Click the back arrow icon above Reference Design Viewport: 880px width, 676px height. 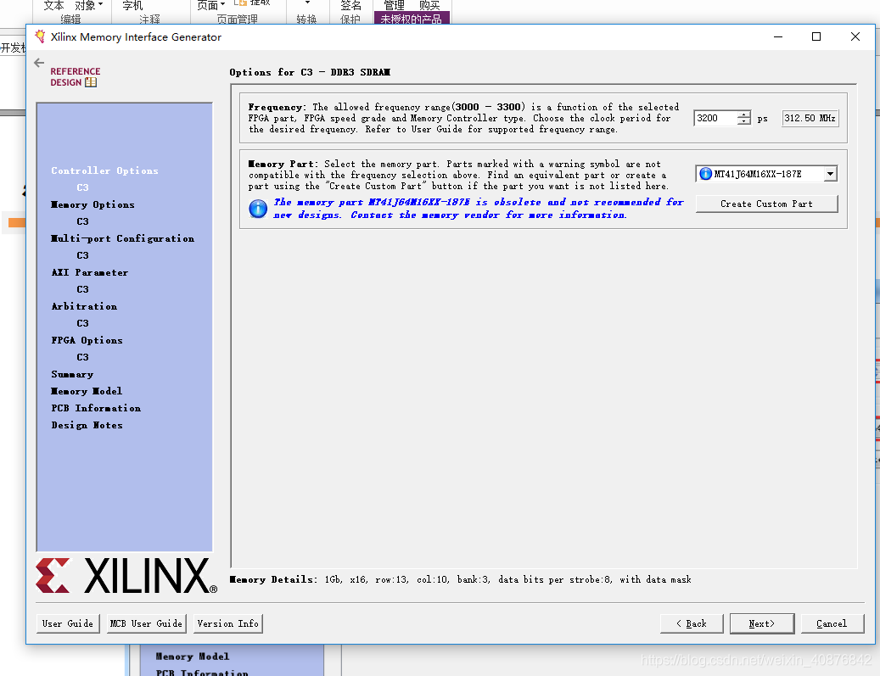[39, 62]
